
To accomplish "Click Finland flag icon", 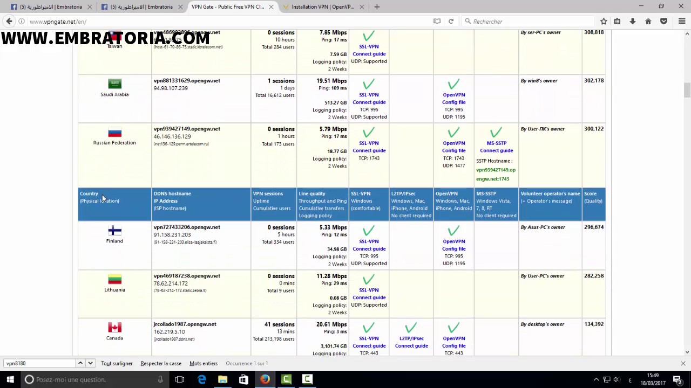I will coord(114,231).
